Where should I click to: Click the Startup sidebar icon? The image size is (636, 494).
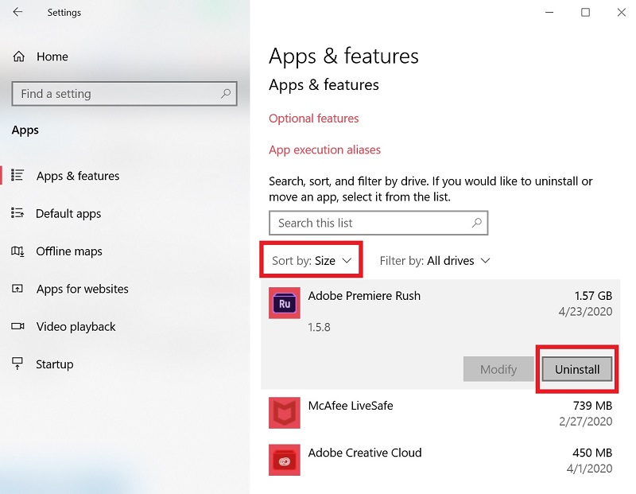[x=17, y=364]
